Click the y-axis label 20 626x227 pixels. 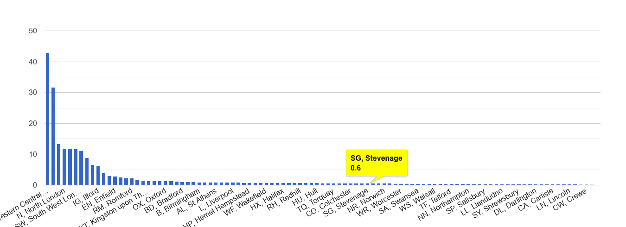[x=33, y=124]
